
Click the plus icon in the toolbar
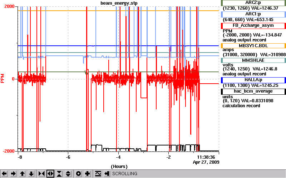88,174
